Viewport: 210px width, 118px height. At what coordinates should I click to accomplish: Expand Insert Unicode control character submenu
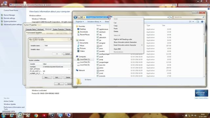125,45
